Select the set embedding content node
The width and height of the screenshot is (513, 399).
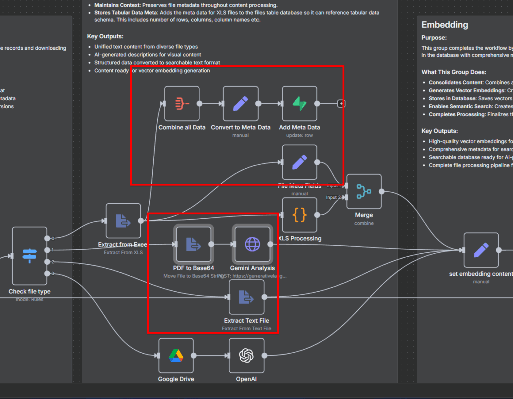click(x=481, y=250)
